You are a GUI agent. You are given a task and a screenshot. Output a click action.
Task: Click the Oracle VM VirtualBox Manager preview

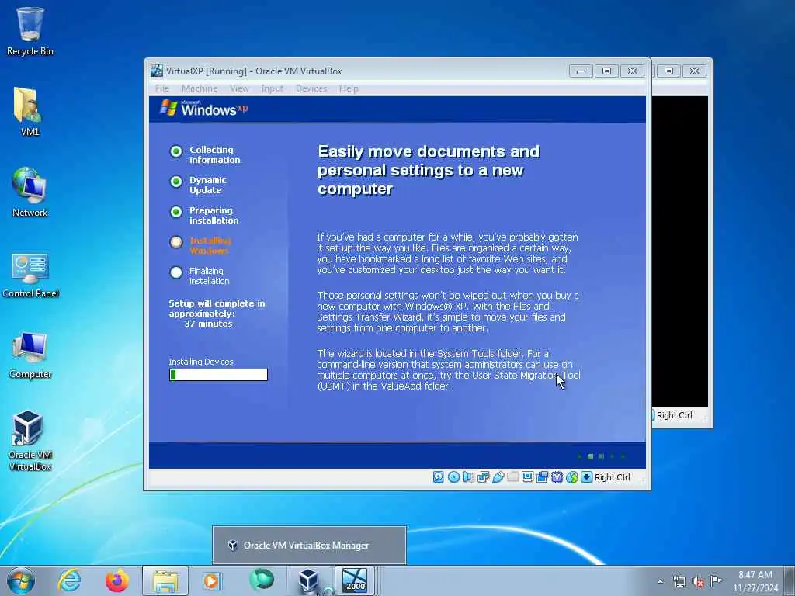click(309, 546)
